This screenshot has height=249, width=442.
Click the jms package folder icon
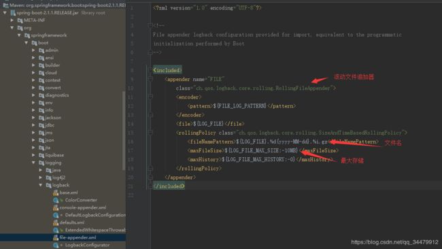41,133
